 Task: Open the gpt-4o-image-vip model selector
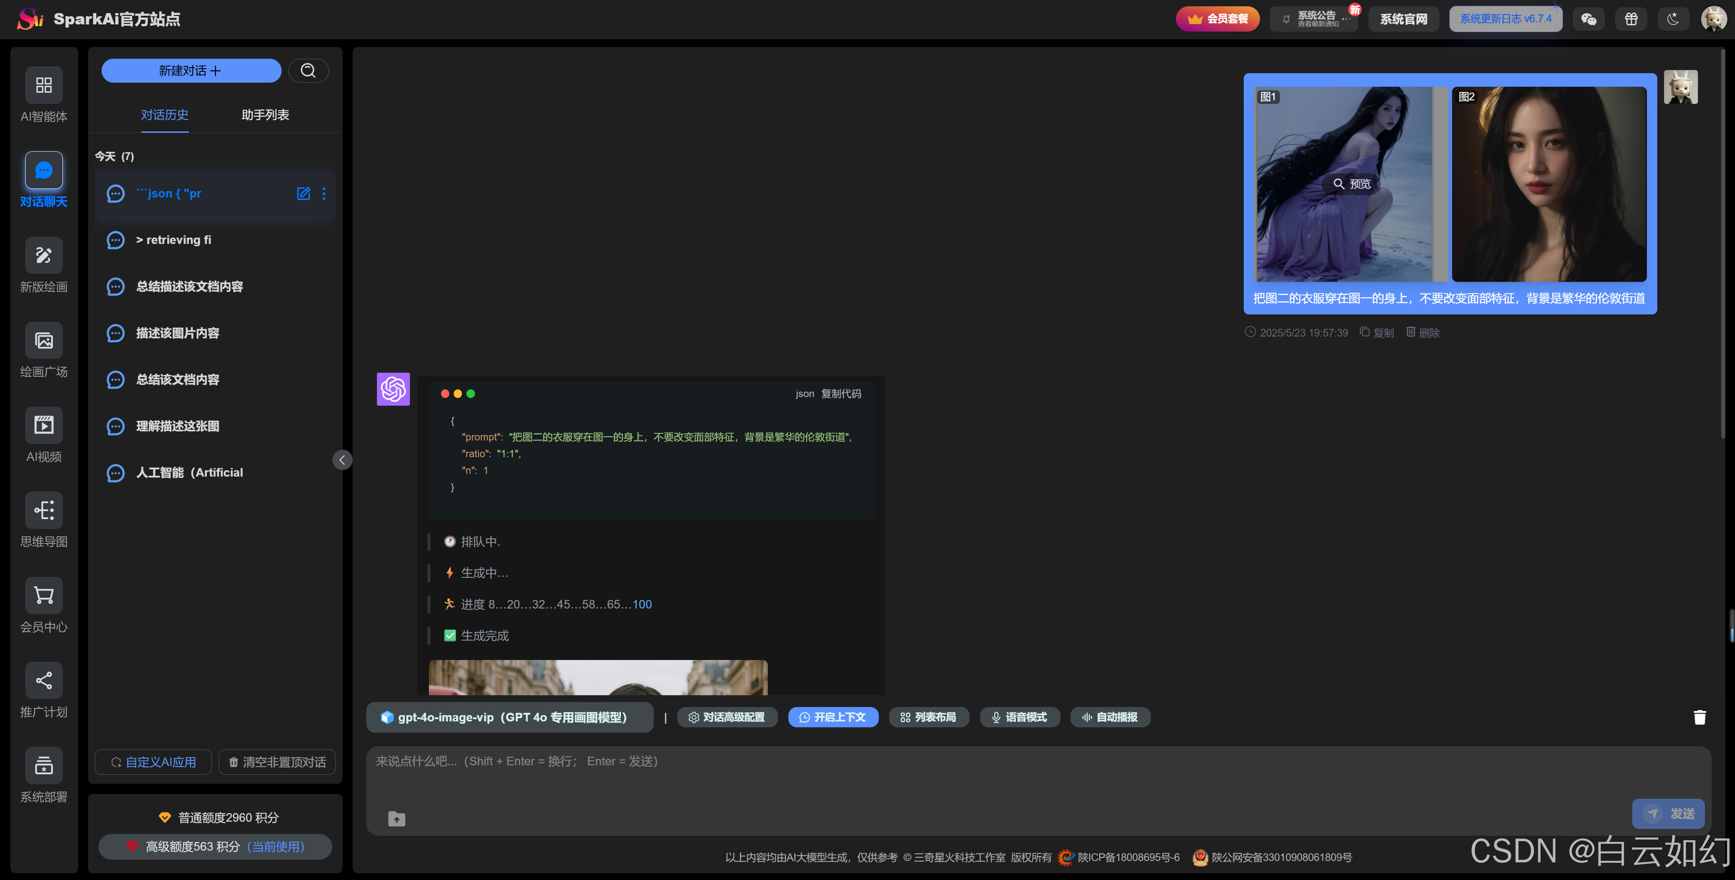(510, 717)
